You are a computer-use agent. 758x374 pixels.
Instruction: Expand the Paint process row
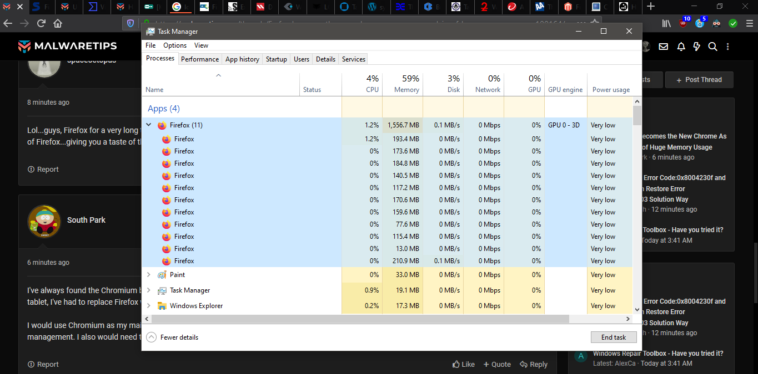(x=148, y=275)
